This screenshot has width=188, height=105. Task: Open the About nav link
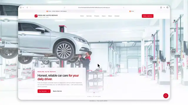(x=110, y=16)
